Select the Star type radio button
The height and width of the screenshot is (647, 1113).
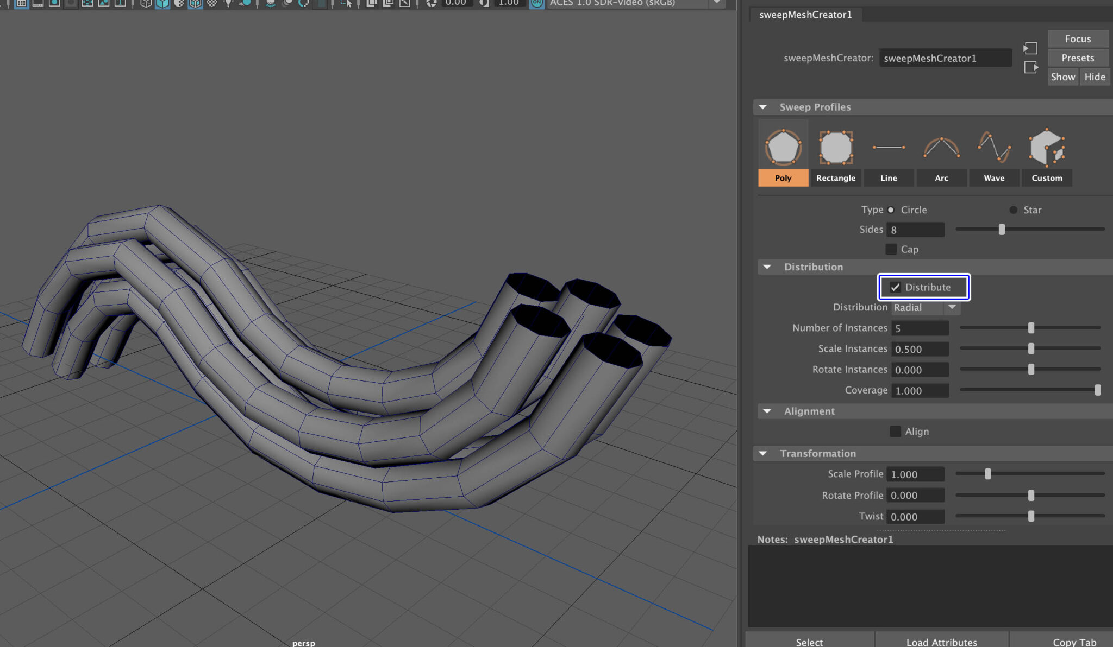pos(1013,210)
